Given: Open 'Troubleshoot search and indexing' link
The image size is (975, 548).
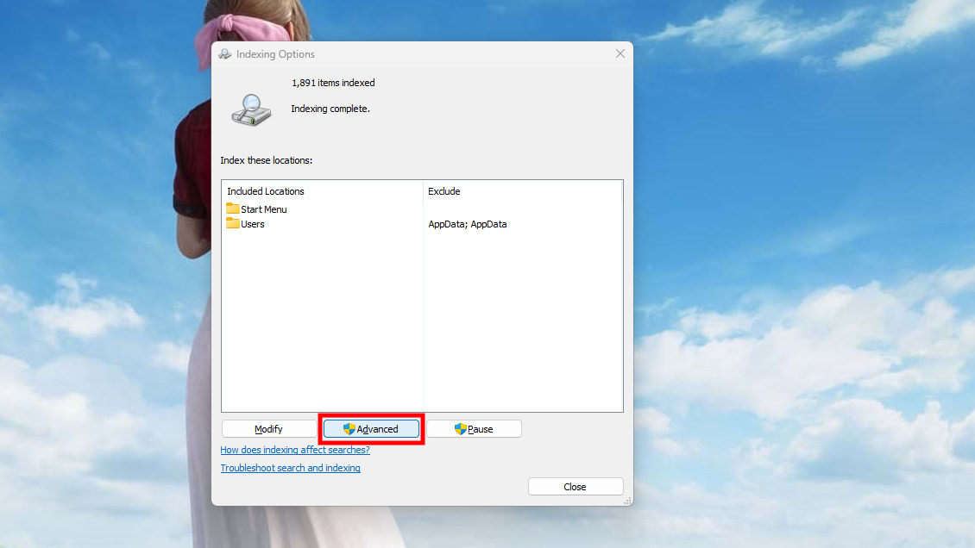Looking at the screenshot, I should click(x=291, y=468).
